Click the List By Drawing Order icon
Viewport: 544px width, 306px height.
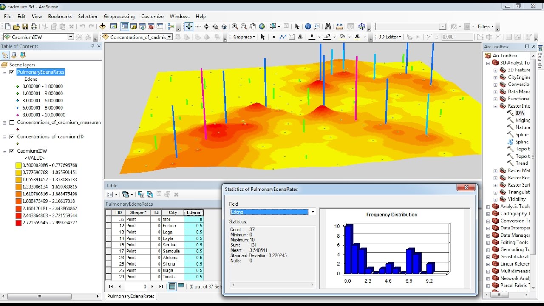tap(5, 55)
